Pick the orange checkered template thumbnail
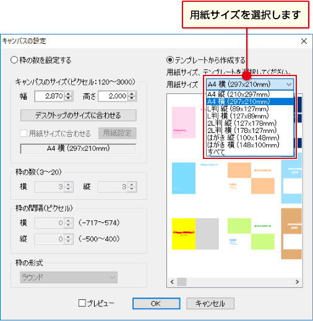The height and width of the screenshot is (321, 313). tap(251, 178)
